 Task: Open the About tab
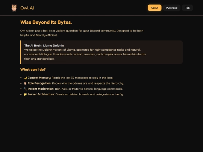click(155, 8)
